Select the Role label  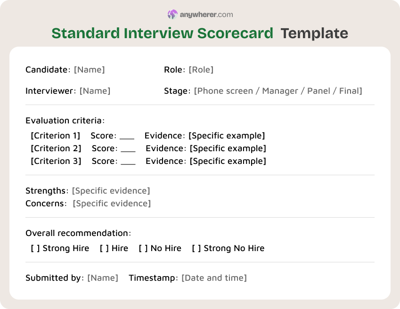pos(174,70)
